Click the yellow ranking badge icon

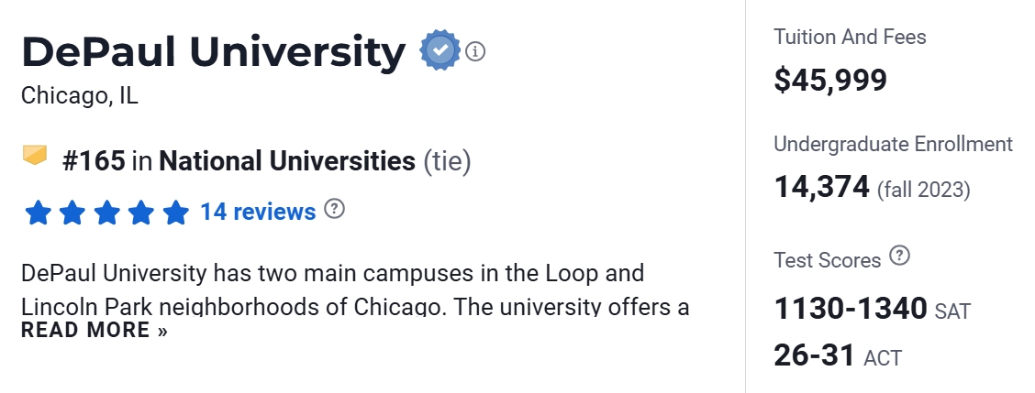35,157
